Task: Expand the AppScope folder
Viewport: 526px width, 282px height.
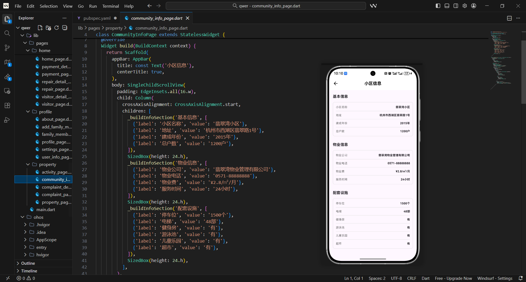Action: coord(25,240)
